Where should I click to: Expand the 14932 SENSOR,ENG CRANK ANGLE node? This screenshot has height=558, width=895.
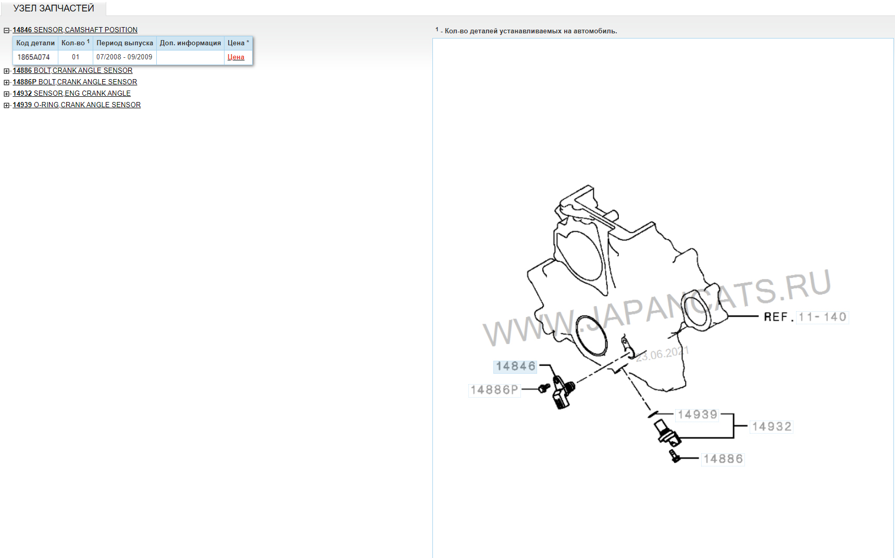[x=7, y=94]
